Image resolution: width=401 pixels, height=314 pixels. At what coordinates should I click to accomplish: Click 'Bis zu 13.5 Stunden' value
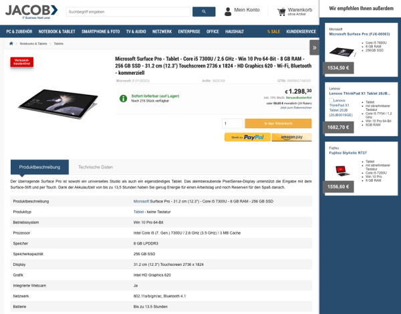150,307
